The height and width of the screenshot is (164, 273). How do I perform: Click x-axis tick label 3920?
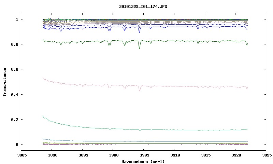pyautogui.click(x=236, y=155)
